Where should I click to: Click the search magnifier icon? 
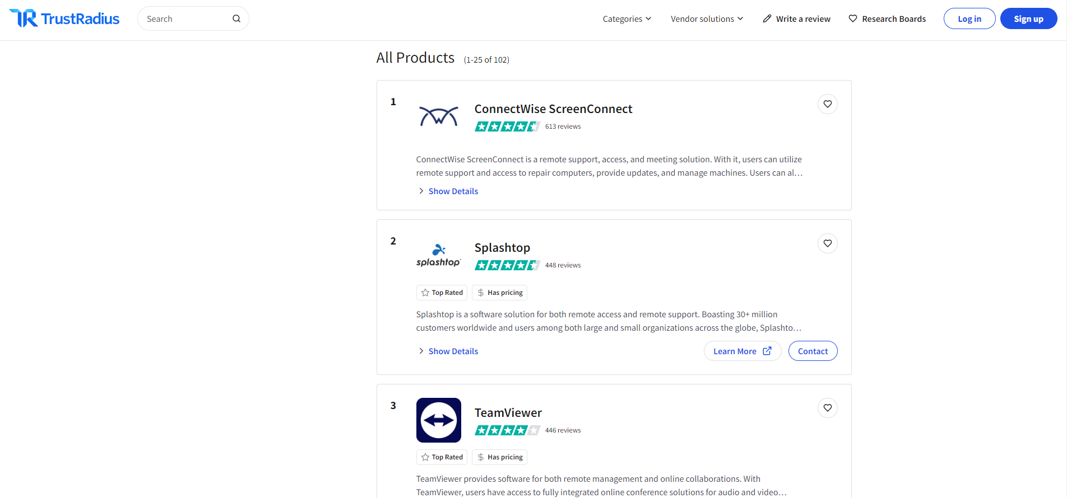coord(236,18)
